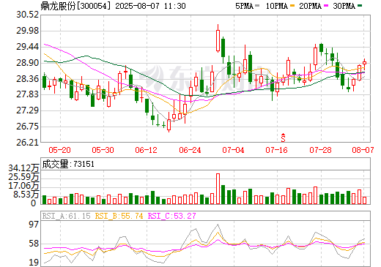Click the 5PMA gray legend swatch

257,6
